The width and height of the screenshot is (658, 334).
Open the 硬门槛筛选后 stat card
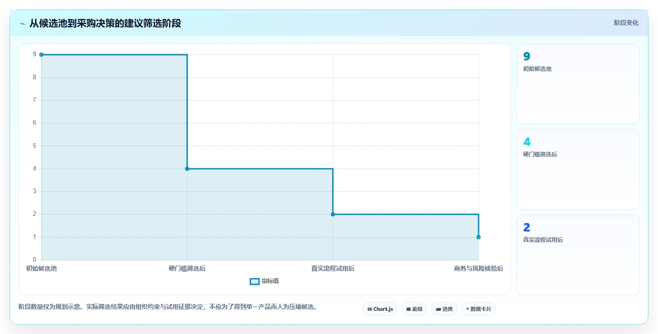(578, 169)
